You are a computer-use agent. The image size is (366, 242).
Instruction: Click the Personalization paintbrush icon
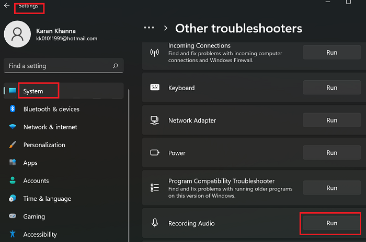pyautogui.click(x=13, y=145)
